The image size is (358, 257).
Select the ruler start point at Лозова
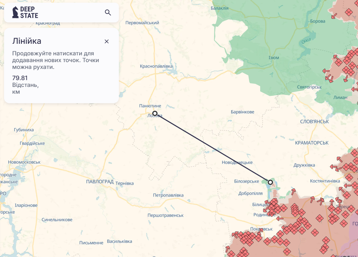coord(155,113)
